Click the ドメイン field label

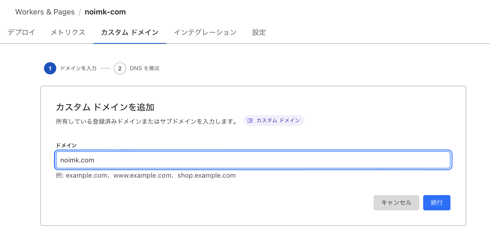pos(66,145)
